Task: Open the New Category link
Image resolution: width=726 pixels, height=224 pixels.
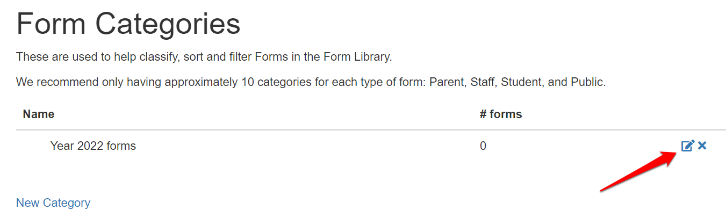Action: pos(53,203)
